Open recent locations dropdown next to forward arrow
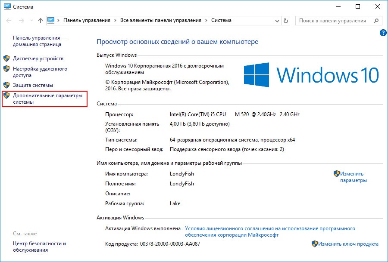Image resolution: width=388 pixels, height=262 pixels. coord(31,21)
